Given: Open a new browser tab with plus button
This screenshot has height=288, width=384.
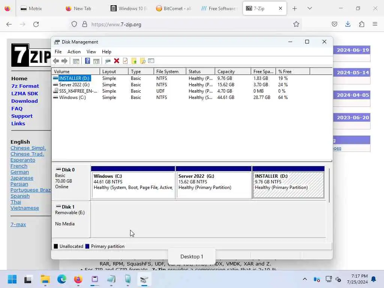Looking at the screenshot, I should [295, 9].
